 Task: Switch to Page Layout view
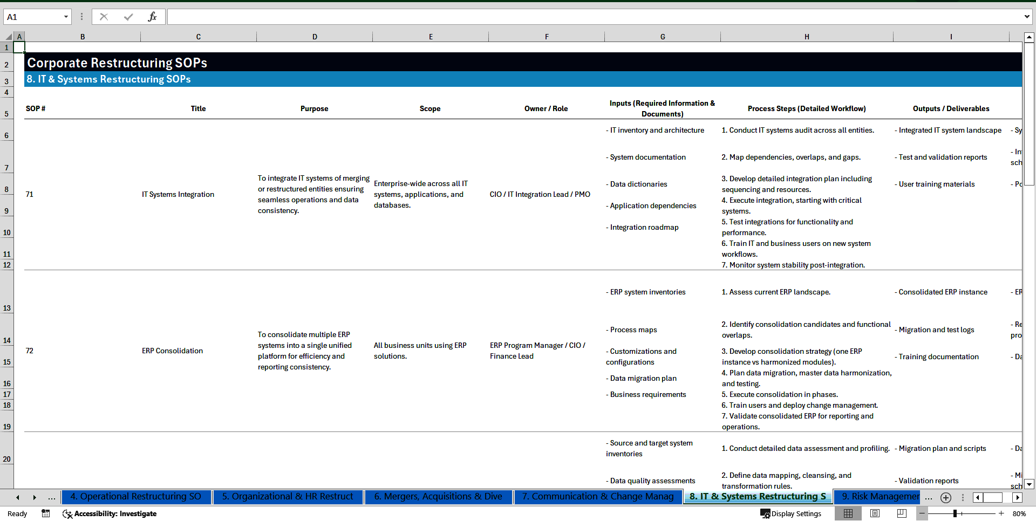click(875, 513)
